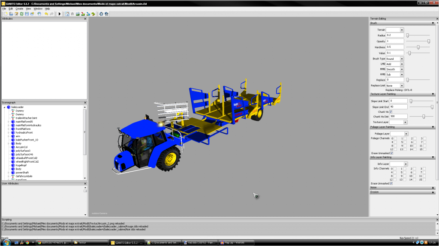This screenshot has width=439, height=246.
Task: Undo the last action with yellow arrow
Action: [x=46, y=14]
